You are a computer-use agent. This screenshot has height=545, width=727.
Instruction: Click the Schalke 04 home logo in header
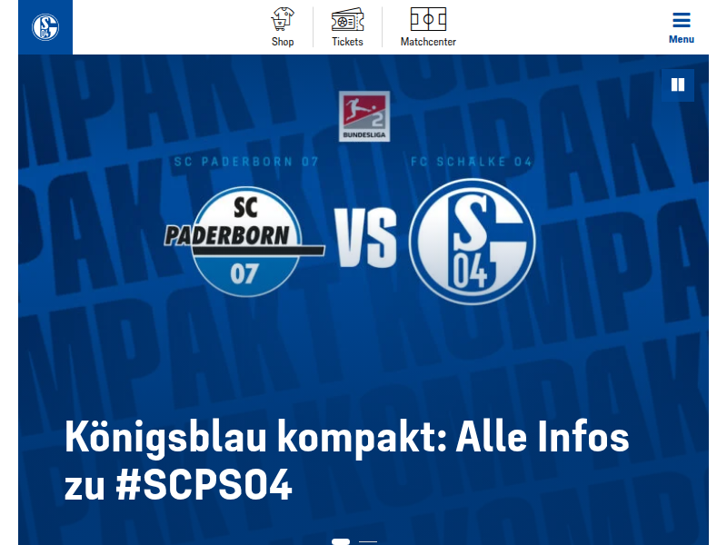pos(45,27)
